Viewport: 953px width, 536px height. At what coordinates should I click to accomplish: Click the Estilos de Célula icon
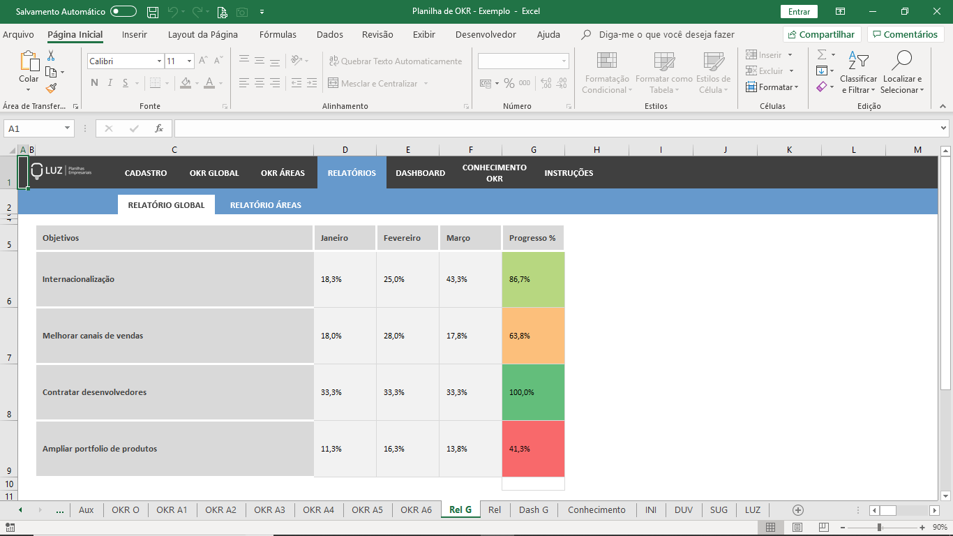point(713,61)
